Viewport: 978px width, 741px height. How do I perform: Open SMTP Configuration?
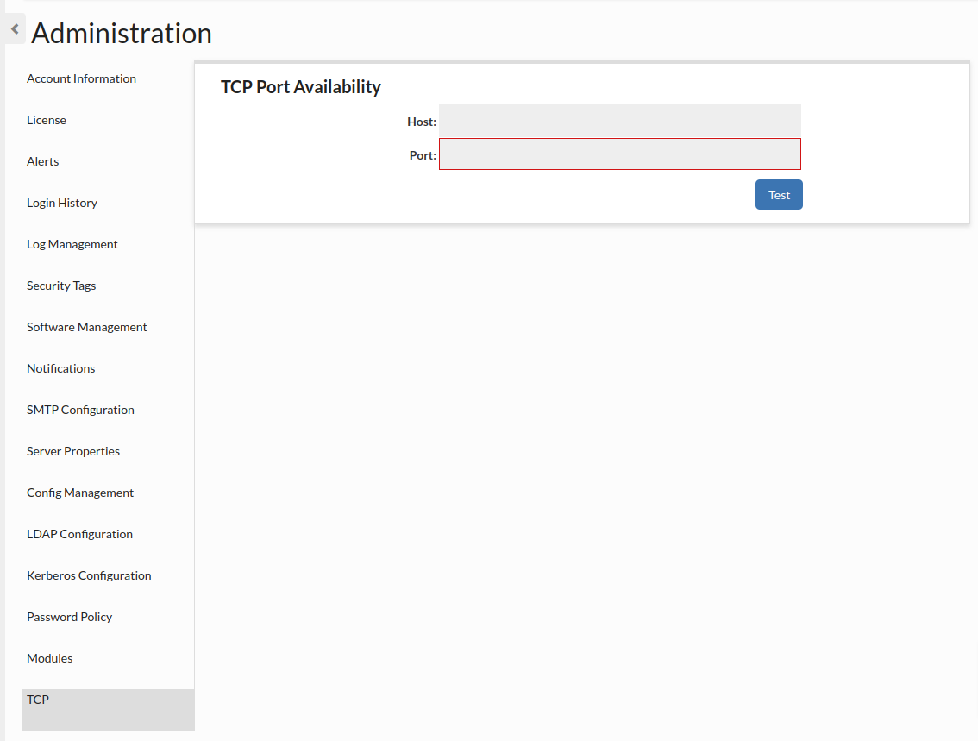point(80,410)
